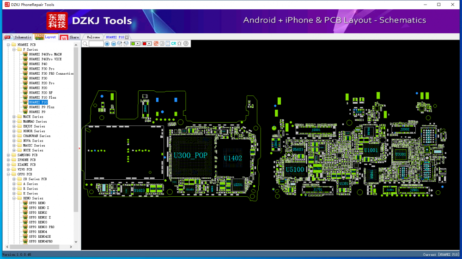
Task: Click the green color swatch
Action: 133,44
